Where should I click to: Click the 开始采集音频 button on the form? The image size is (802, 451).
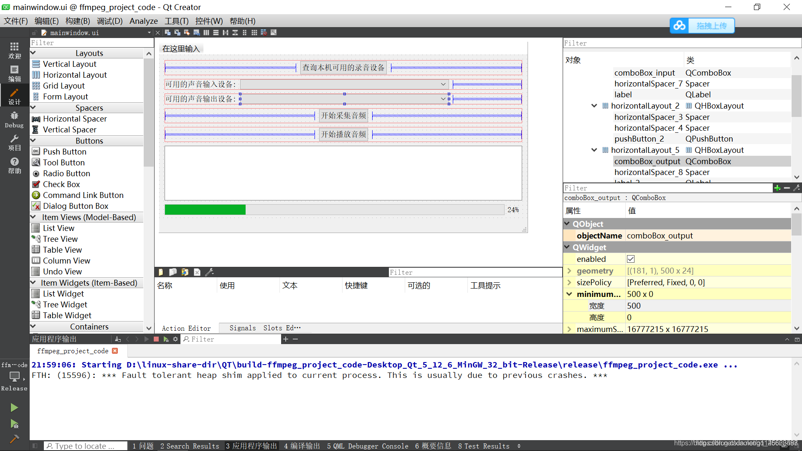(x=343, y=116)
